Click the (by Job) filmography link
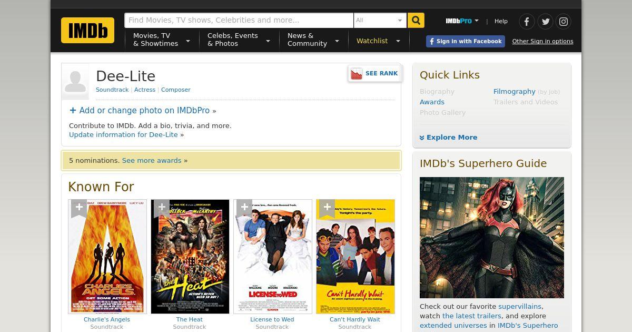The image size is (632, 332). 549,92
